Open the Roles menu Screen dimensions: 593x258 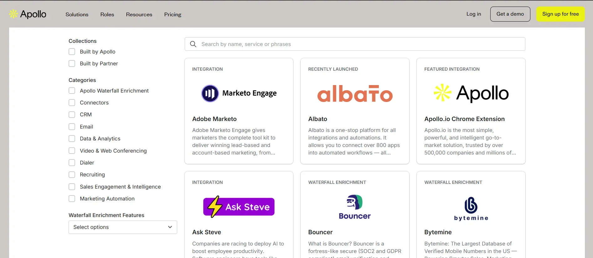107,14
